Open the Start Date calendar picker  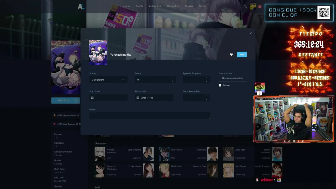coord(92,98)
